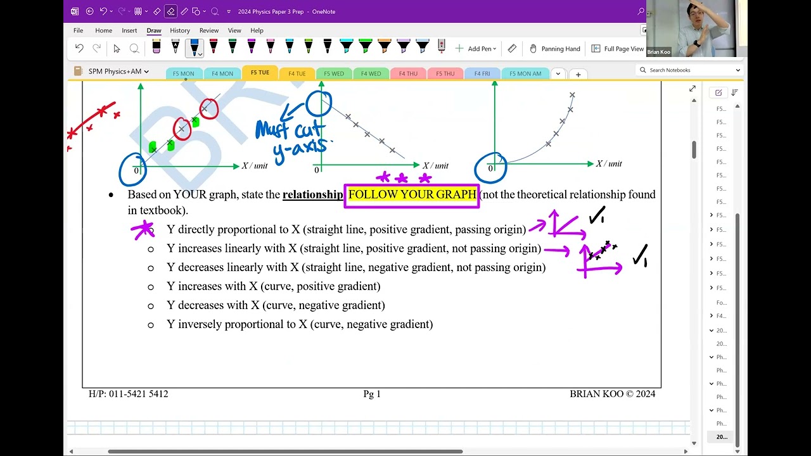
Task: Select the cyan highlighter
Action: (x=347, y=47)
